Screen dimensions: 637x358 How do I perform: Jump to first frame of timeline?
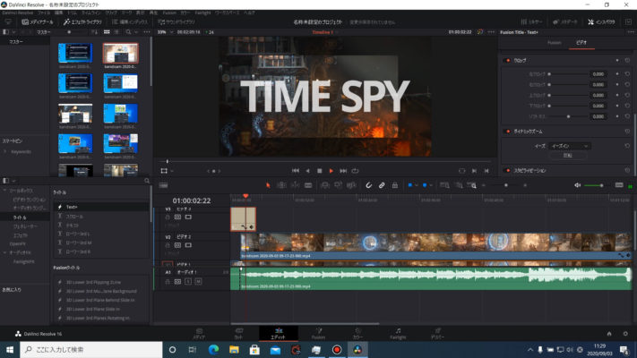pos(296,171)
